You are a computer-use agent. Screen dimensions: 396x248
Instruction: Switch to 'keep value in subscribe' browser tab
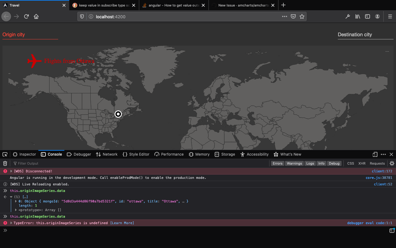[104, 5]
